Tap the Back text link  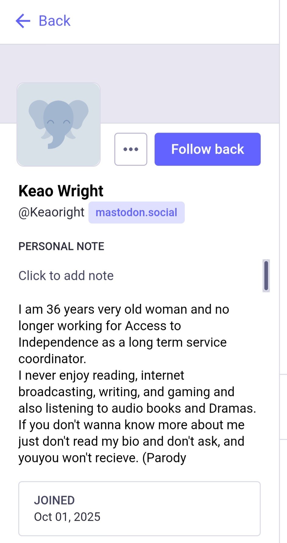point(55,21)
